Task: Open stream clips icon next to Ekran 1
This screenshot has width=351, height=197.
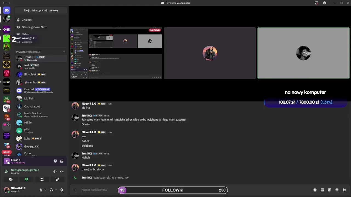Action: tap(62, 161)
